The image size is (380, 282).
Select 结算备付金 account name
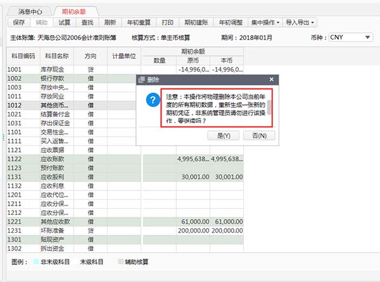tap(55, 114)
